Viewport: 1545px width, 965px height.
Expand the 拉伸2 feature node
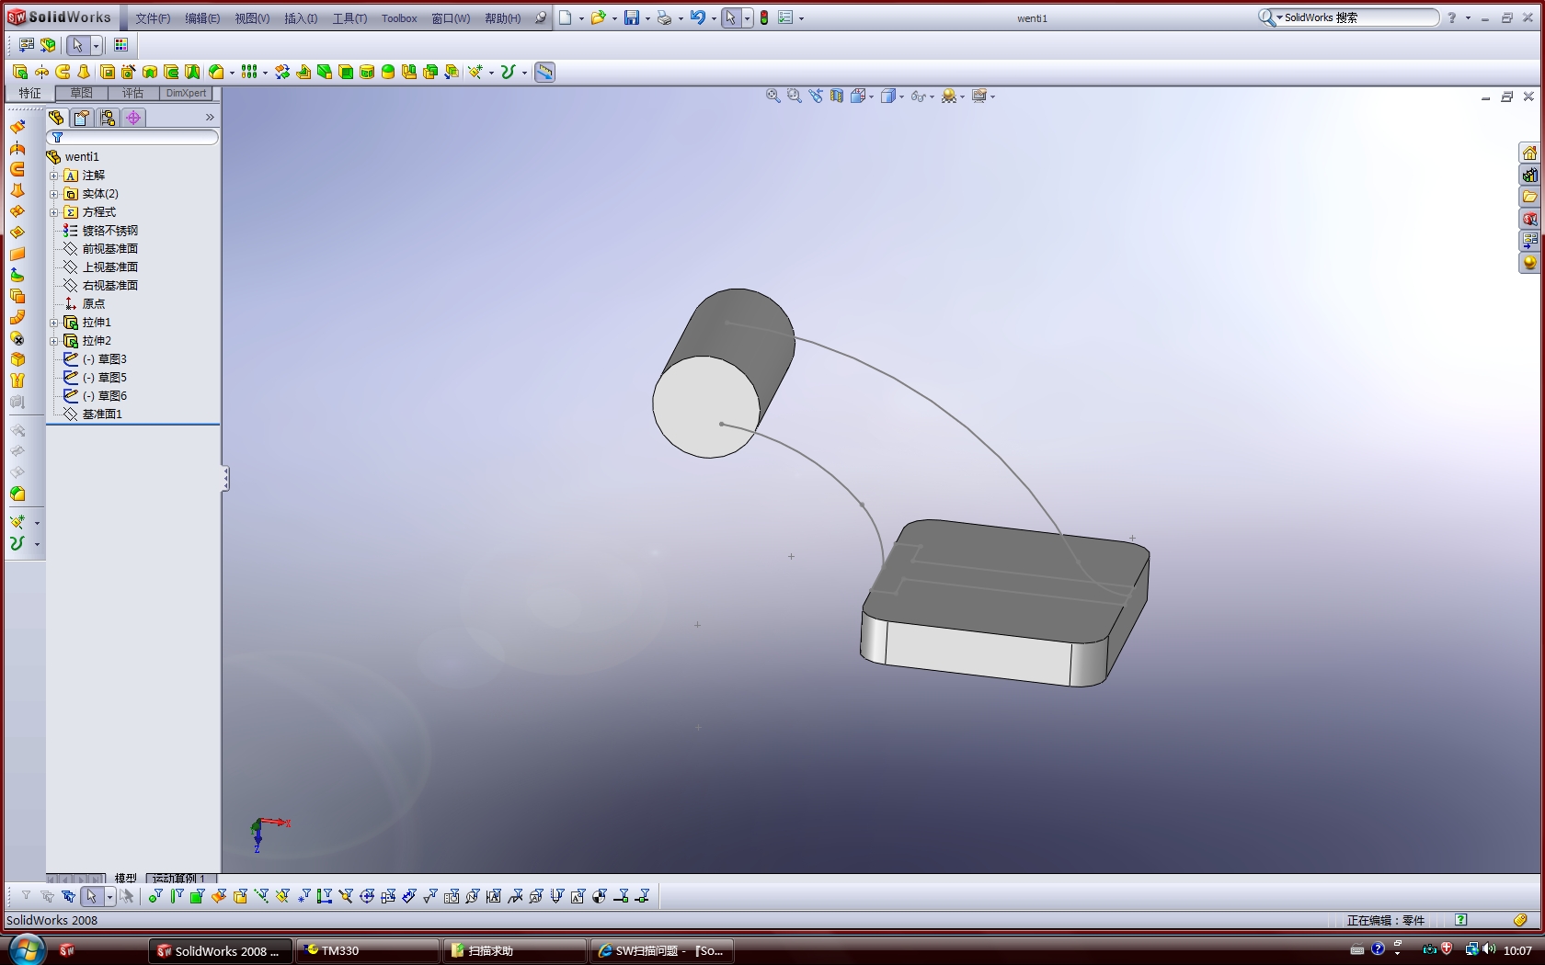tap(53, 341)
